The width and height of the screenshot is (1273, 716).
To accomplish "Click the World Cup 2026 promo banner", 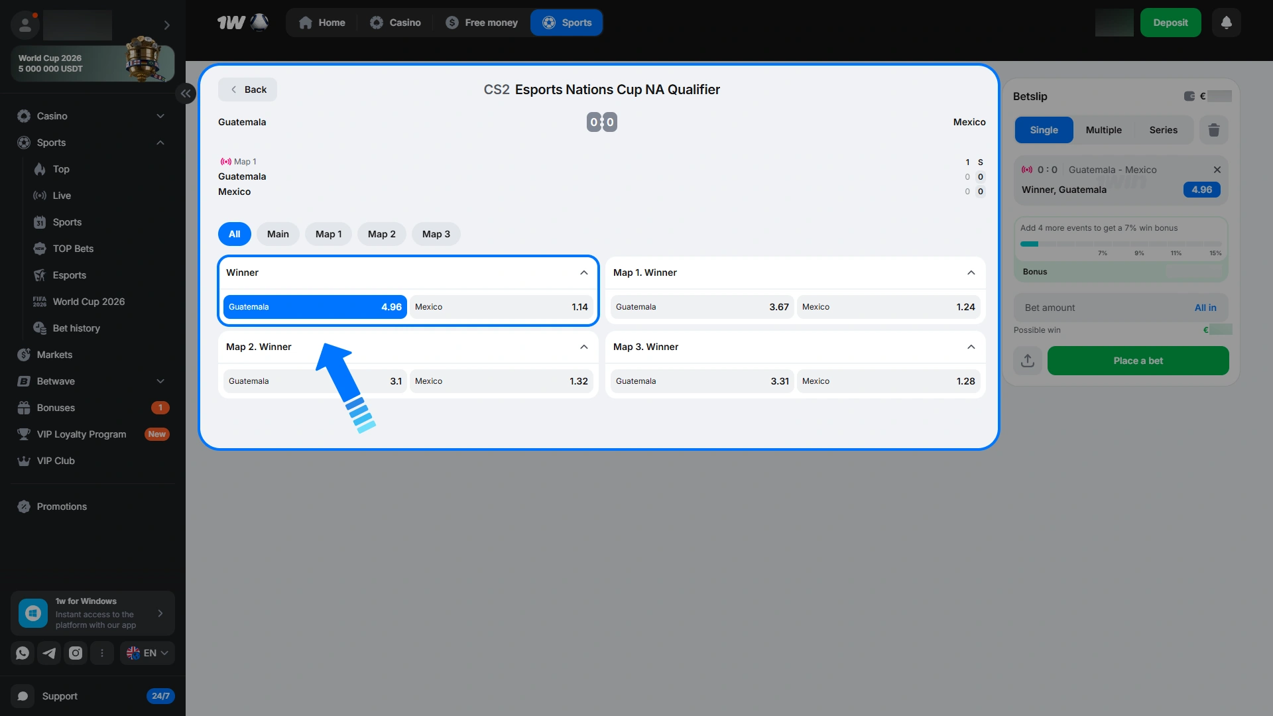I will pyautogui.click(x=93, y=63).
